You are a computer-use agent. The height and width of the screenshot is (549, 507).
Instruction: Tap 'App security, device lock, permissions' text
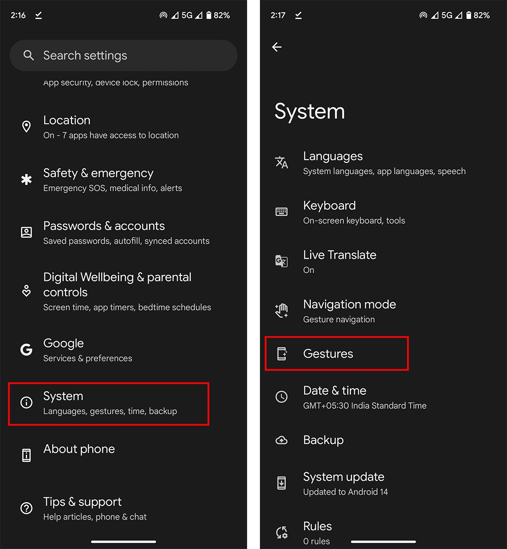(x=116, y=83)
